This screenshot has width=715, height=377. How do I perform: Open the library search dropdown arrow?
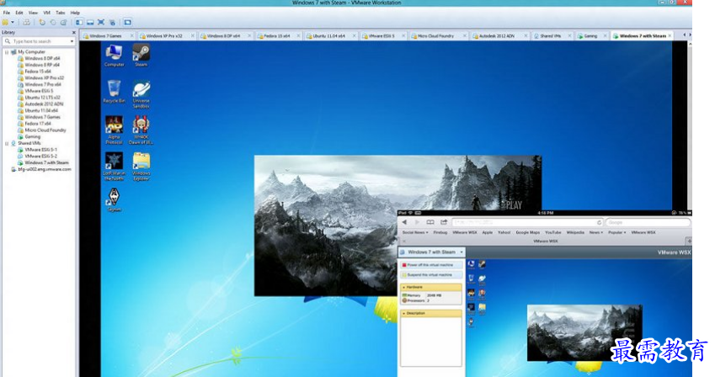[72, 41]
